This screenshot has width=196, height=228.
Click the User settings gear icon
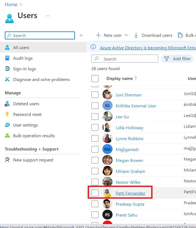point(7,125)
